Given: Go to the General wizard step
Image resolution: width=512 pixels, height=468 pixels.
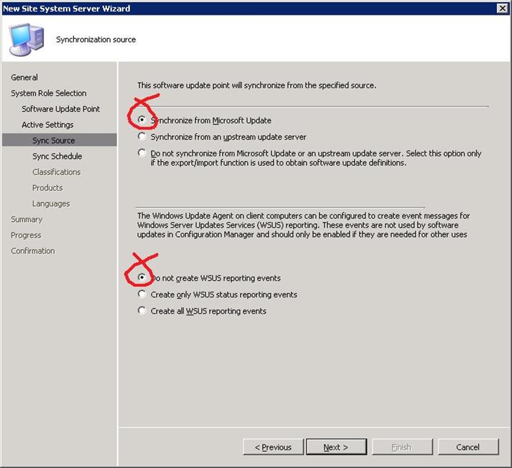Looking at the screenshot, I should [x=24, y=77].
